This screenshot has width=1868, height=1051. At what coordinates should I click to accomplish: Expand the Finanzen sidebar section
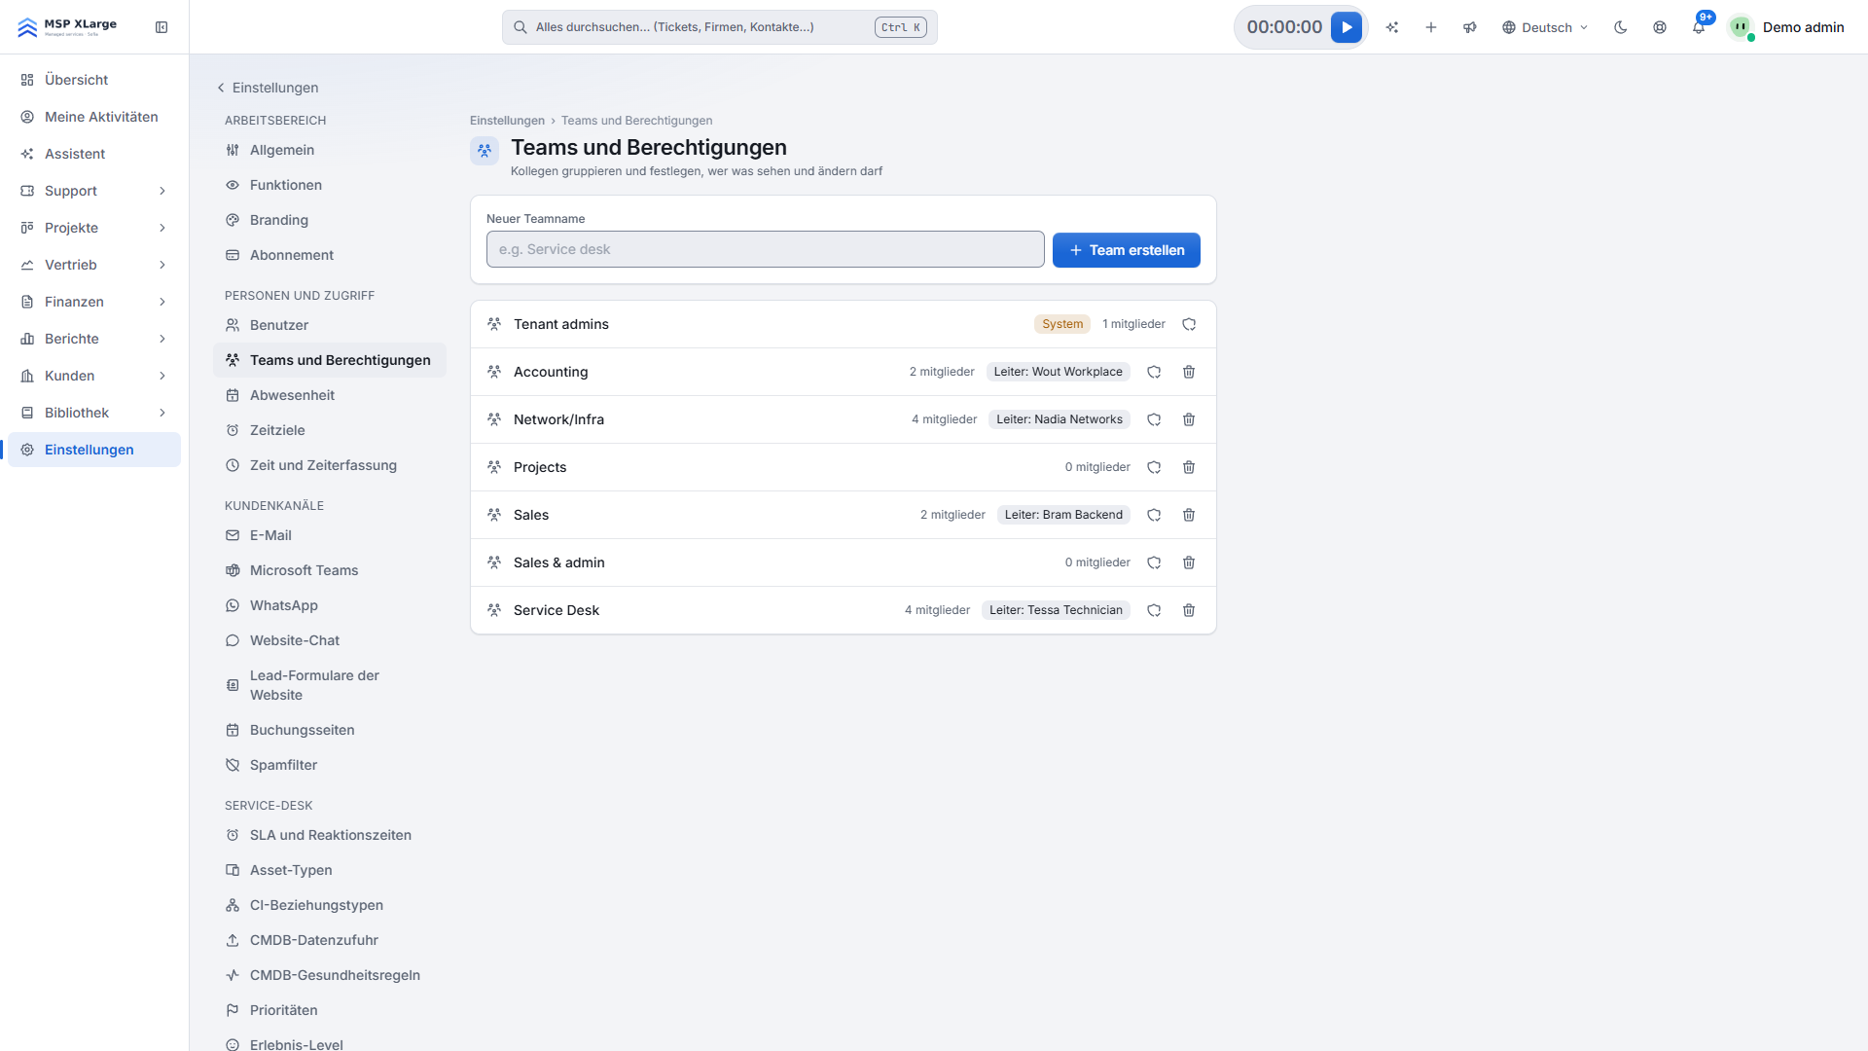pos(94,302)
